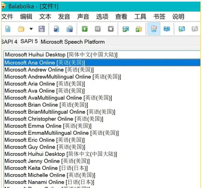Open the 编辑 menu
202x188 pixels.
(x=26, y=16)
